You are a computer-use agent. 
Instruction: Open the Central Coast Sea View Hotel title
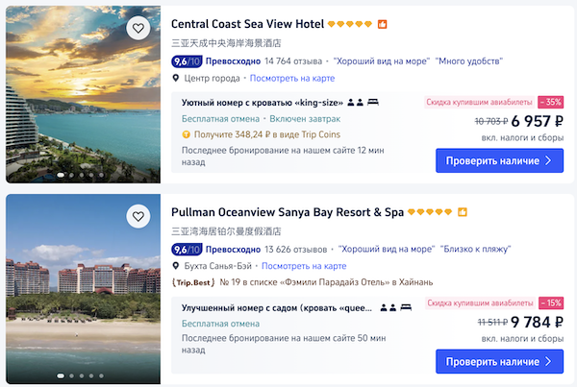point(246,24)
